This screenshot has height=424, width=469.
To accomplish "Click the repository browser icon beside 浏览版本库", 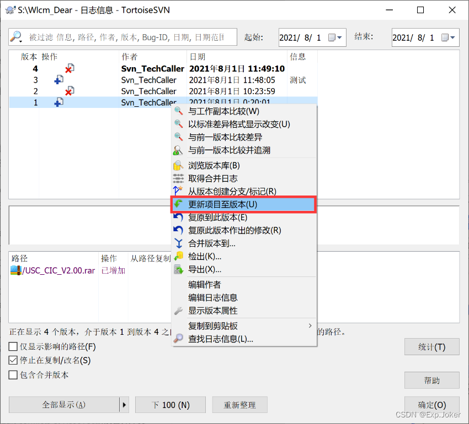I will tap(178, 165).
